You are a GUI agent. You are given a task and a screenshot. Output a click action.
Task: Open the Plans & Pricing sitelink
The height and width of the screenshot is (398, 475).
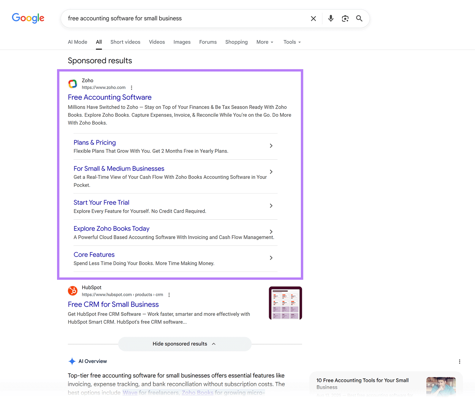[95, 143]
